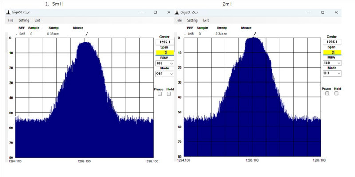
Task: Click GigaSt app icon in left title bar
Action: coord(8,12)
